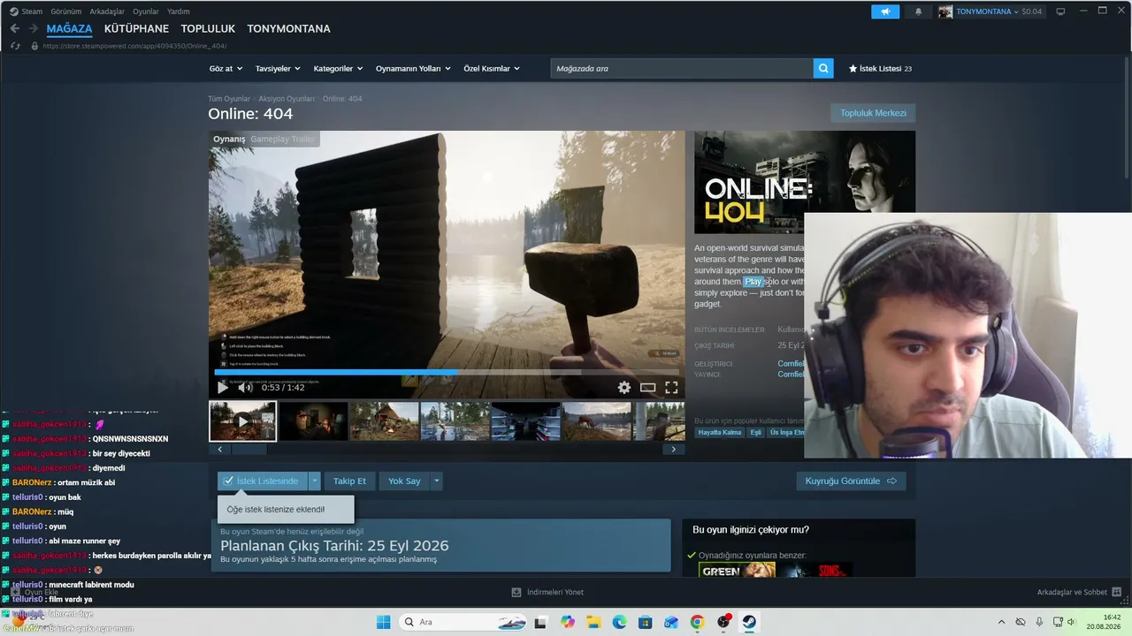Viewport: 1132px width, 636px height.
Task: Go forward using Steam's forward arrow
Action: tap(34, 29)
